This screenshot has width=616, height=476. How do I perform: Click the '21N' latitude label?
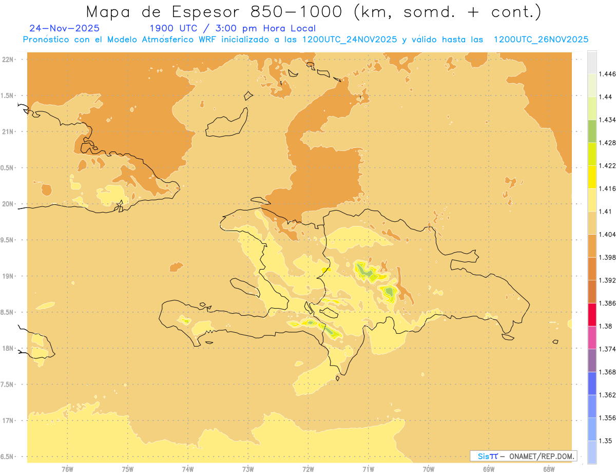coord(8,131)
